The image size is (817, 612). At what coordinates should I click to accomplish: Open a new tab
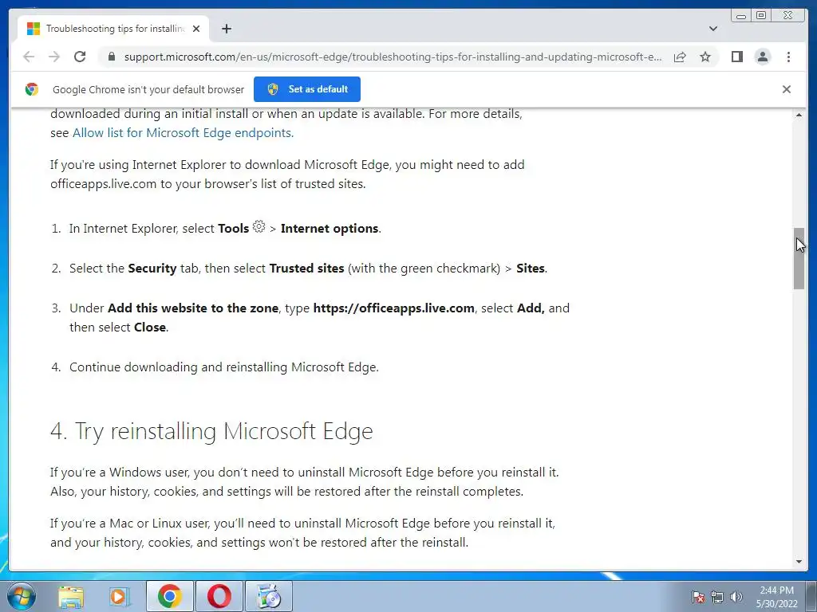tap(226, 29)
